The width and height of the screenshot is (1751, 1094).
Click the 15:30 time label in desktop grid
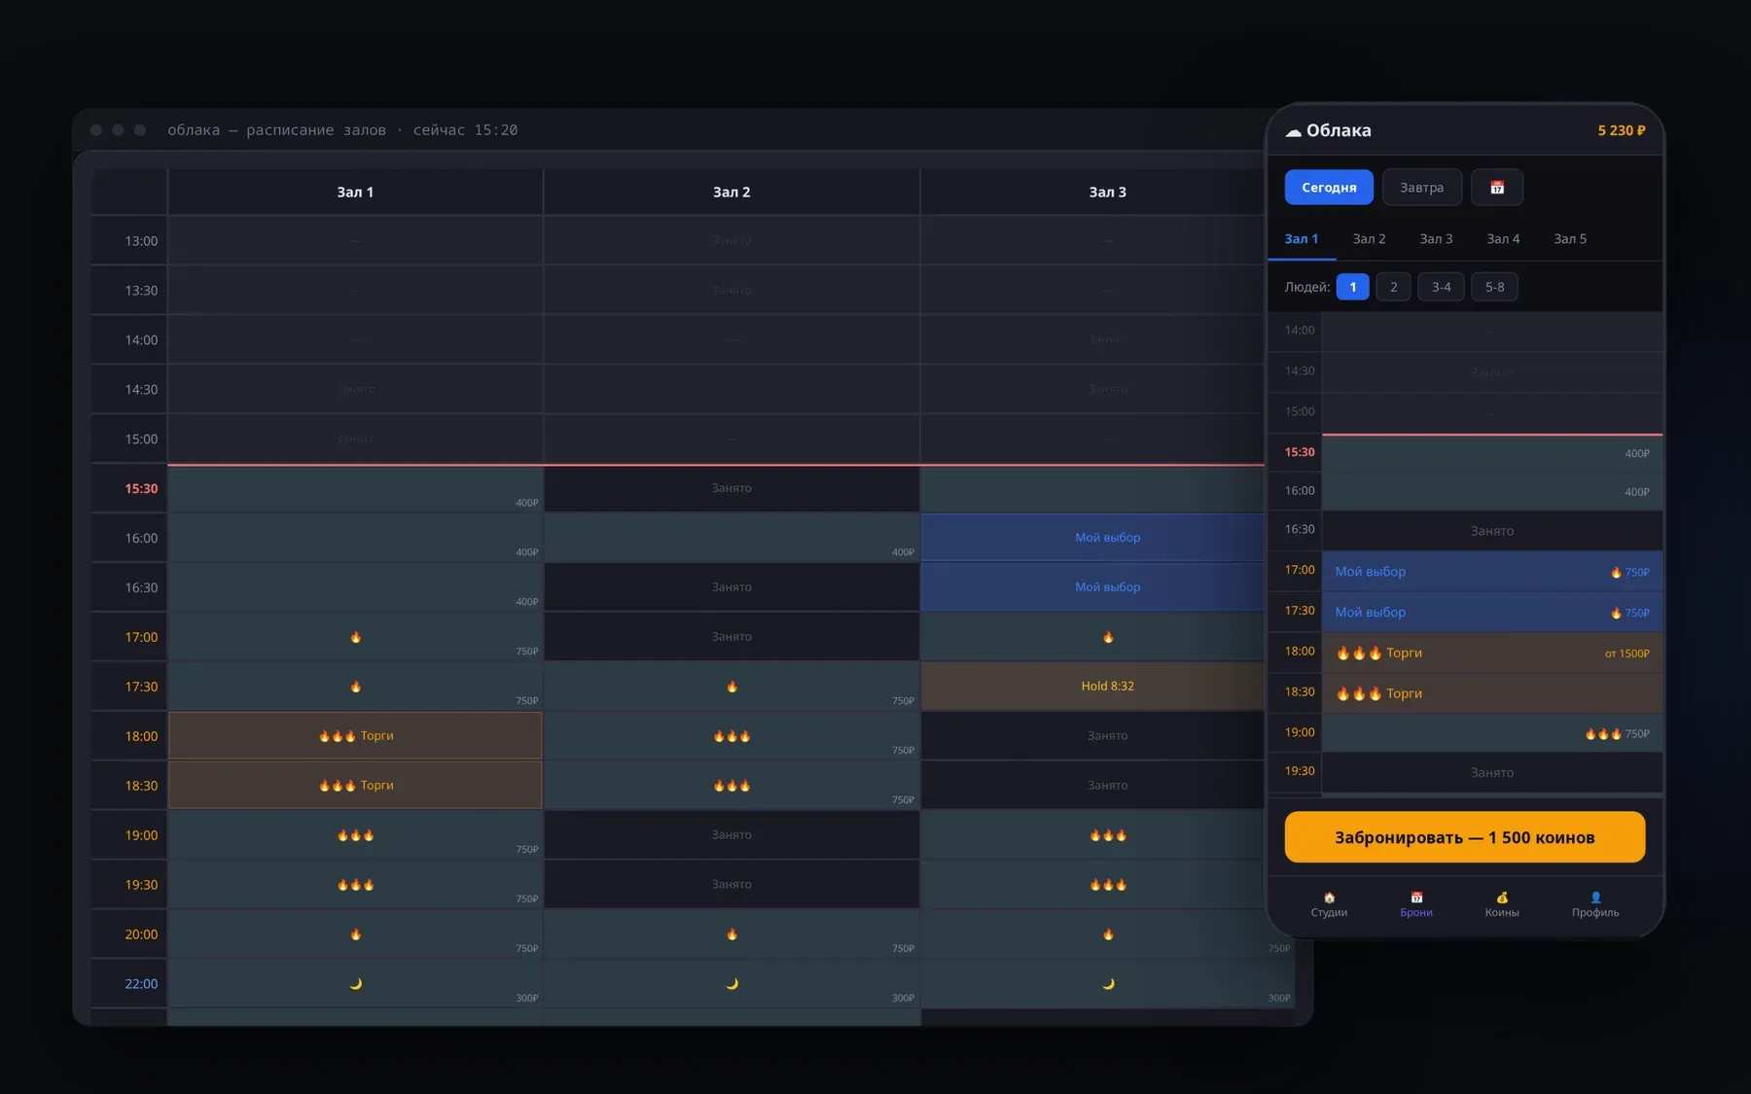point(141,489)
